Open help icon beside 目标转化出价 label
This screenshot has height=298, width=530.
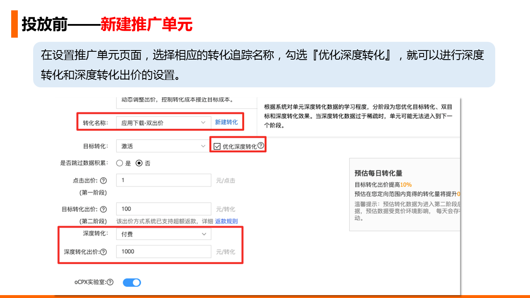104,209
